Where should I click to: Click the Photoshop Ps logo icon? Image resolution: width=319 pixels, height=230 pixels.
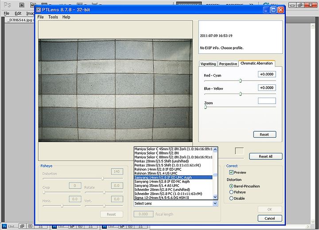(8, 5)
